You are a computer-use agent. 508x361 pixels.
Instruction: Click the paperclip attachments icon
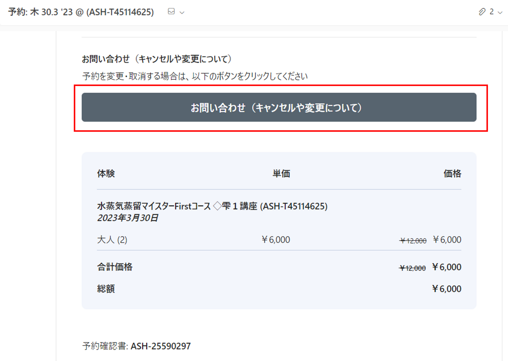pyautogui.click(x=482, y=12)
